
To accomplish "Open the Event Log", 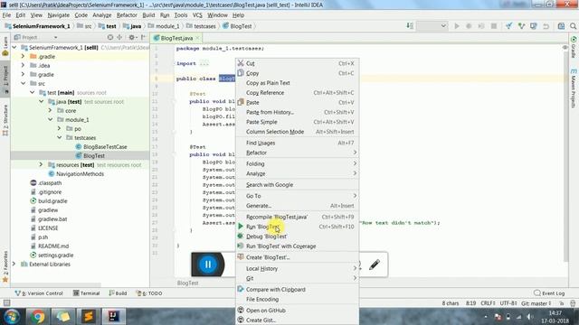I will click(x=549, y=293).
